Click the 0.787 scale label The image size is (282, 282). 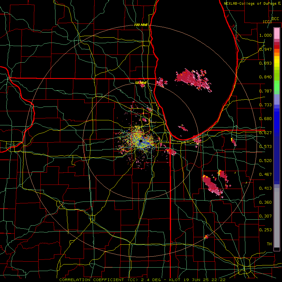(x=265, y=91)
